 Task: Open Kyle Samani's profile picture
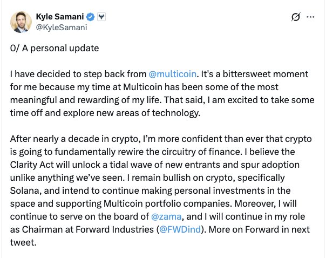[21, 22]
